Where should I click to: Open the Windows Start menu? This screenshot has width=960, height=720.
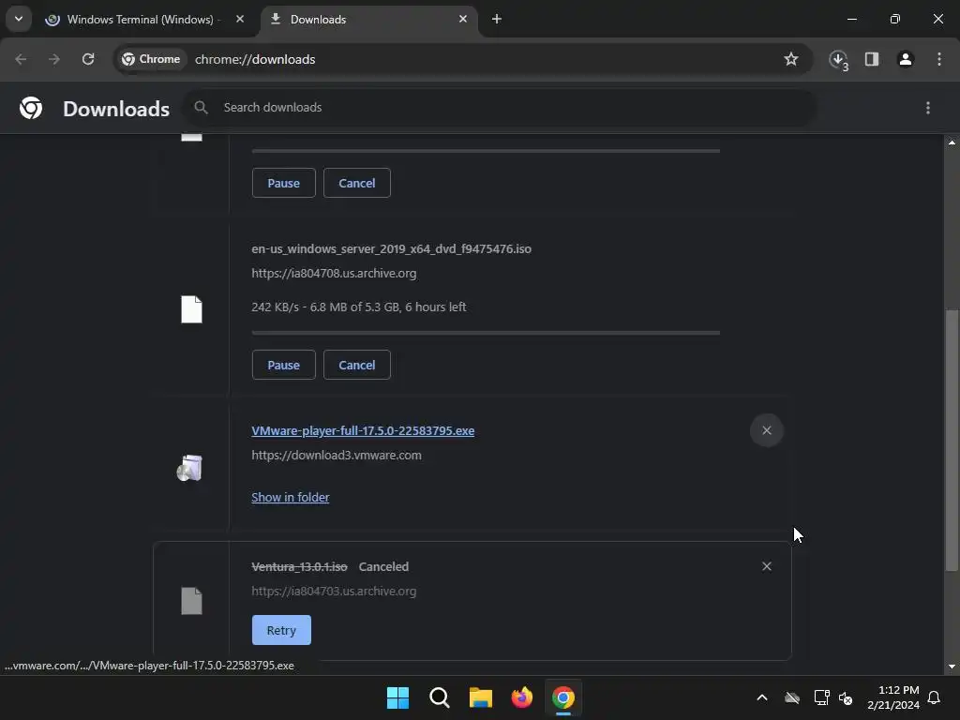tap(397, 697)
